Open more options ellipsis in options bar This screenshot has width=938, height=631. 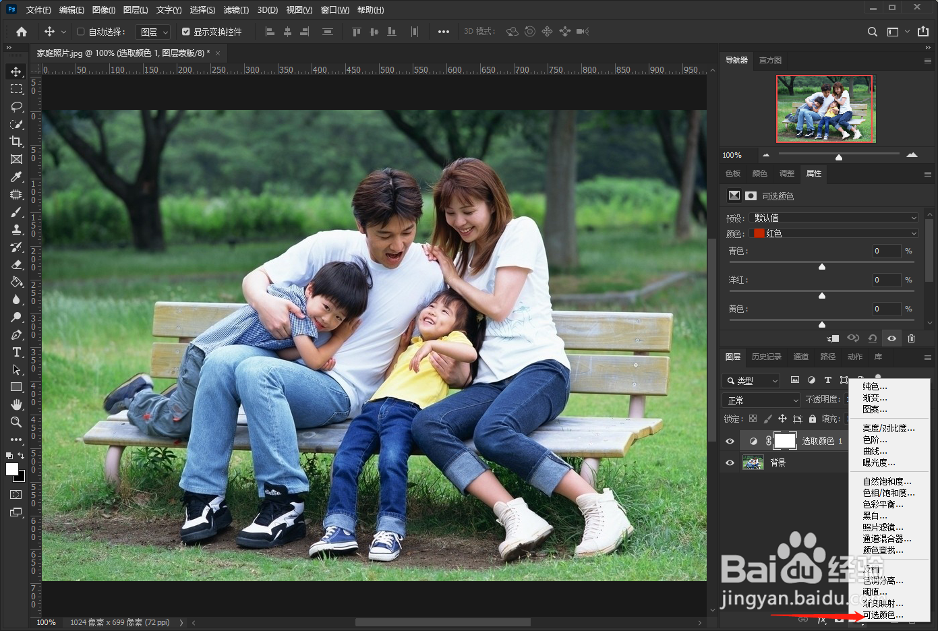click(x=443, y=32)
